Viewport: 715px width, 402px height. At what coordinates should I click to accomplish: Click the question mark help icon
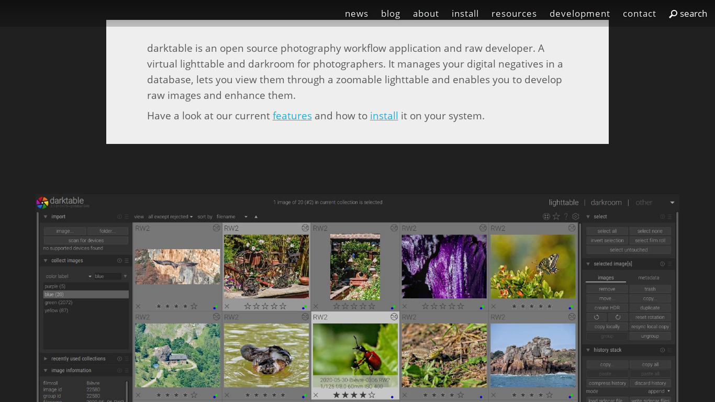(x=566, y=217)
